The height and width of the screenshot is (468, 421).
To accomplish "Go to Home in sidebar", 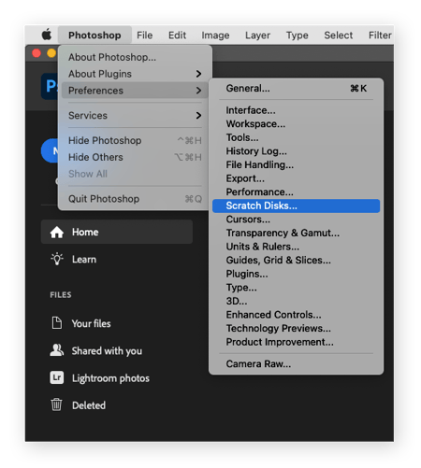I will [x=117, y=232].
